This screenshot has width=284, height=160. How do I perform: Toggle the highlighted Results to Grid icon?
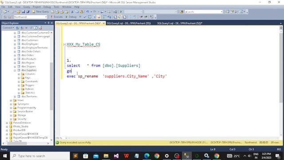click(120, 17)
